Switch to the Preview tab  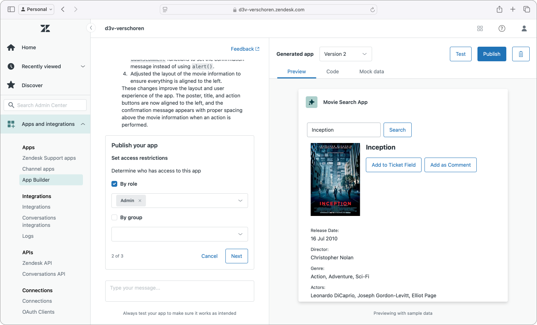297,71
